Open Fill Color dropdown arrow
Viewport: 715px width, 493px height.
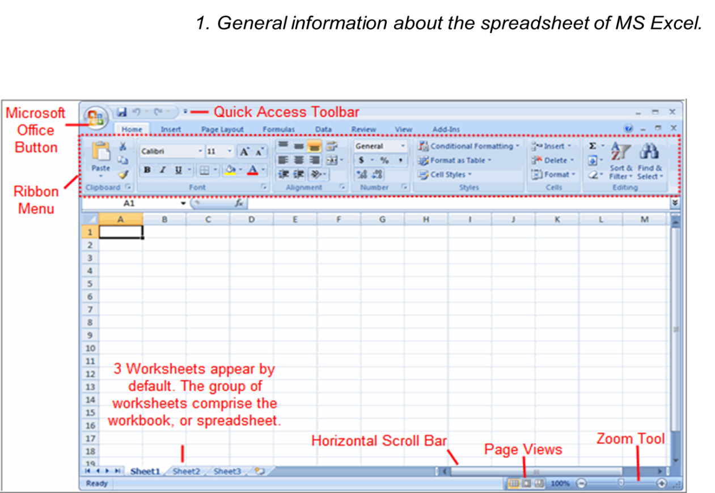[240, 169]
